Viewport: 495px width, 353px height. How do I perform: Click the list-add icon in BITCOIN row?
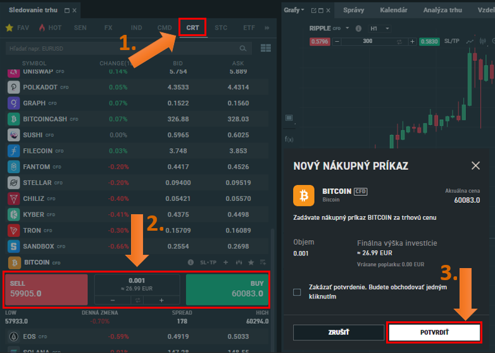[263, 262]
